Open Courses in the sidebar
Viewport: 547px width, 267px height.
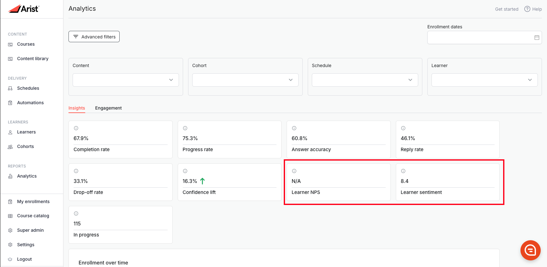click(26, 44)
